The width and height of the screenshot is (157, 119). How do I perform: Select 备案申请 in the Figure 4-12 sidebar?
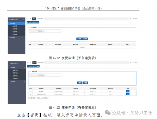(x=15, y=26)
